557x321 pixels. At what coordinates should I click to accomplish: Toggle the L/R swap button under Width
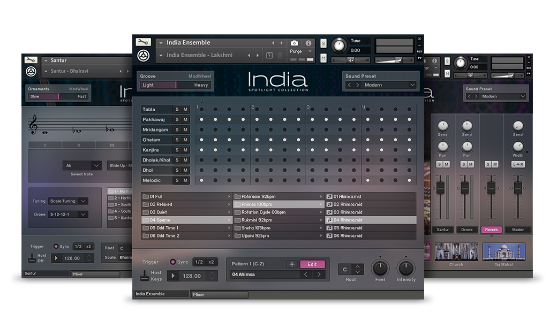(x=518, y=164)
